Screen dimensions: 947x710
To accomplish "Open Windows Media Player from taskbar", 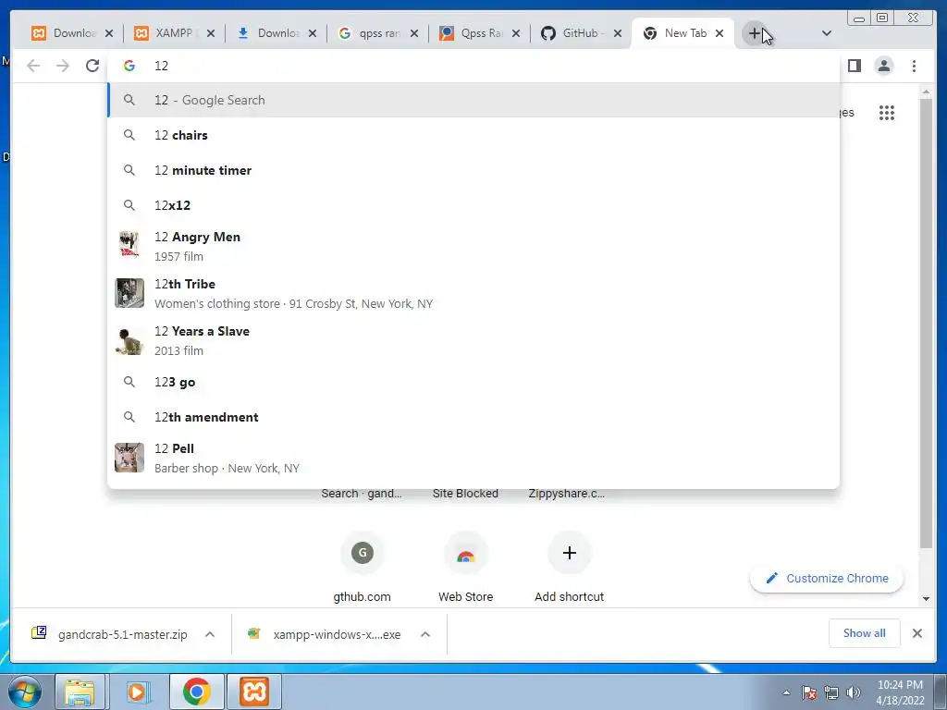I will (x=138, y=692).
